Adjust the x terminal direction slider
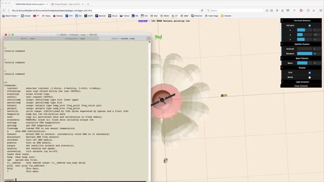The width and height of the screenshot is (324, 182). point(305,30)
